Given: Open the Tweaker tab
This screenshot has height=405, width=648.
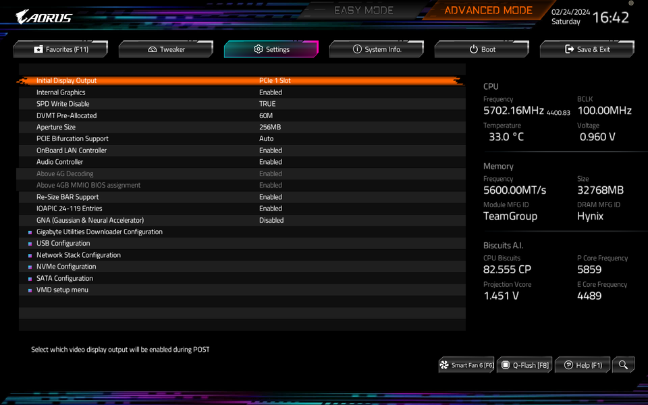Looking at the screenshot, I should 166,49.
